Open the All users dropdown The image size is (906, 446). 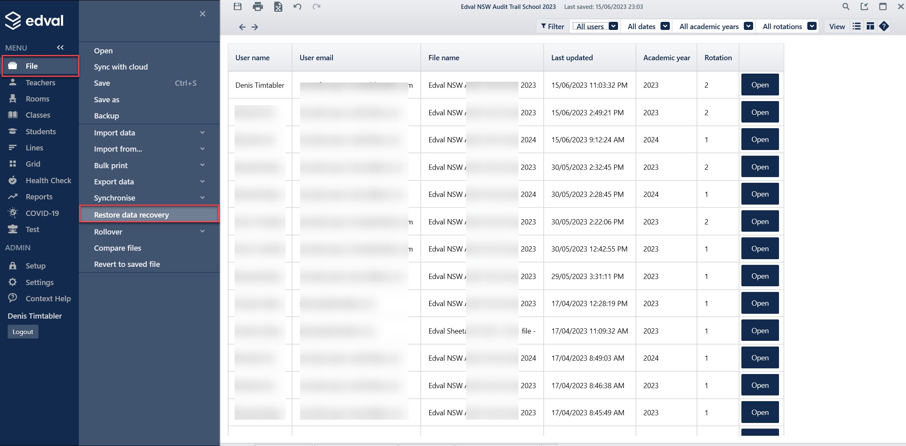pyautogui.click(x=595, y=26)
